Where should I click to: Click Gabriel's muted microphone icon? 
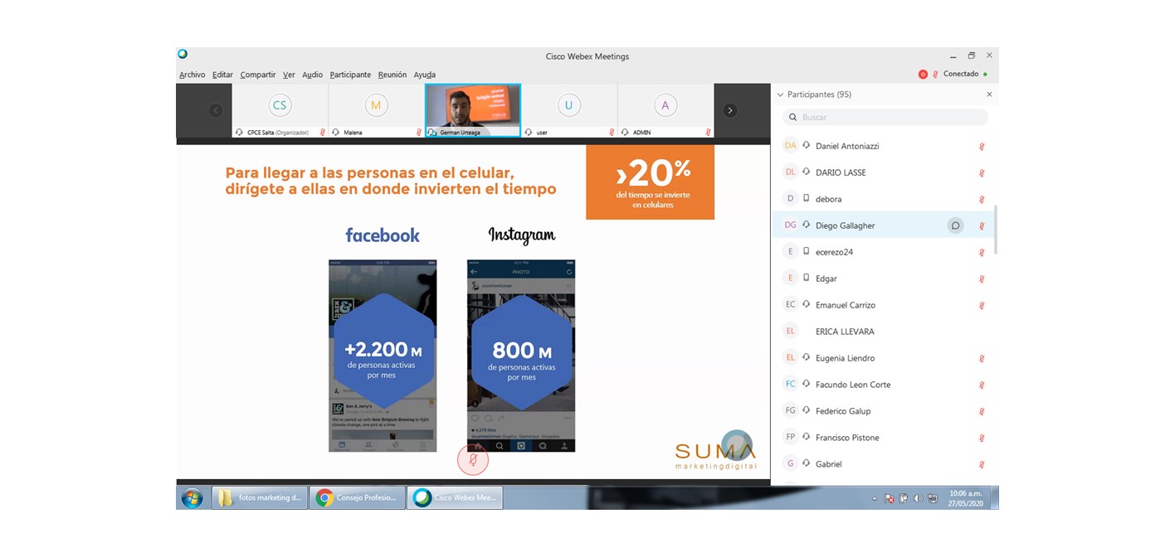point(982,465)
